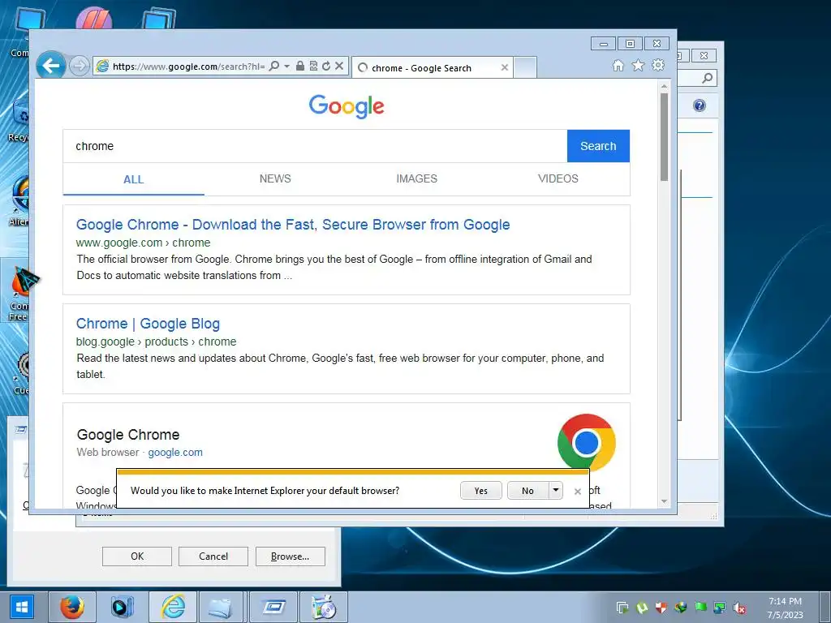Click the www.google.com › chrome URL text
The height and width of the screenshot is (623, 831).
point(143,243)
